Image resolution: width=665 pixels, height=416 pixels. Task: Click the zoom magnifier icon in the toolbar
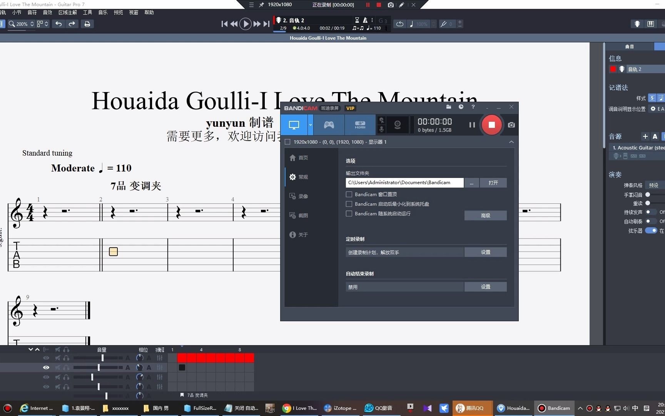[12, 24]
